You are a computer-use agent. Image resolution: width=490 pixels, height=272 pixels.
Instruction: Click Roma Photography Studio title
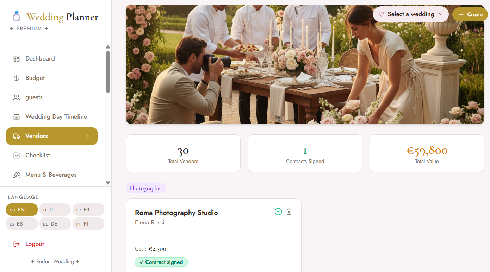pyautogui.click(x=176, y=213)
